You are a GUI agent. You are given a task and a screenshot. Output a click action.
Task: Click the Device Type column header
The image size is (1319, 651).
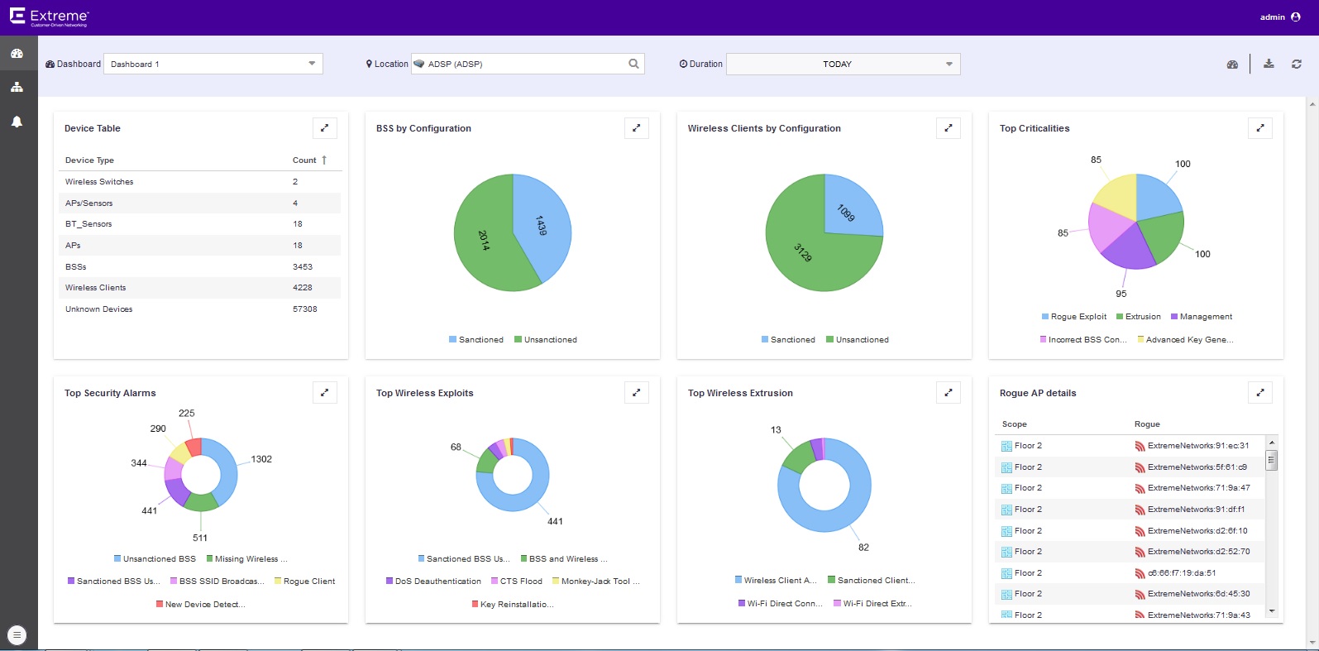click(x=89, y=160)
